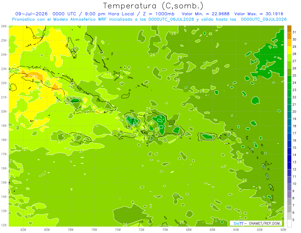Click the purple swatch between 9 and 10
Viewport: 301px width, 233px height.
(289, 187)
